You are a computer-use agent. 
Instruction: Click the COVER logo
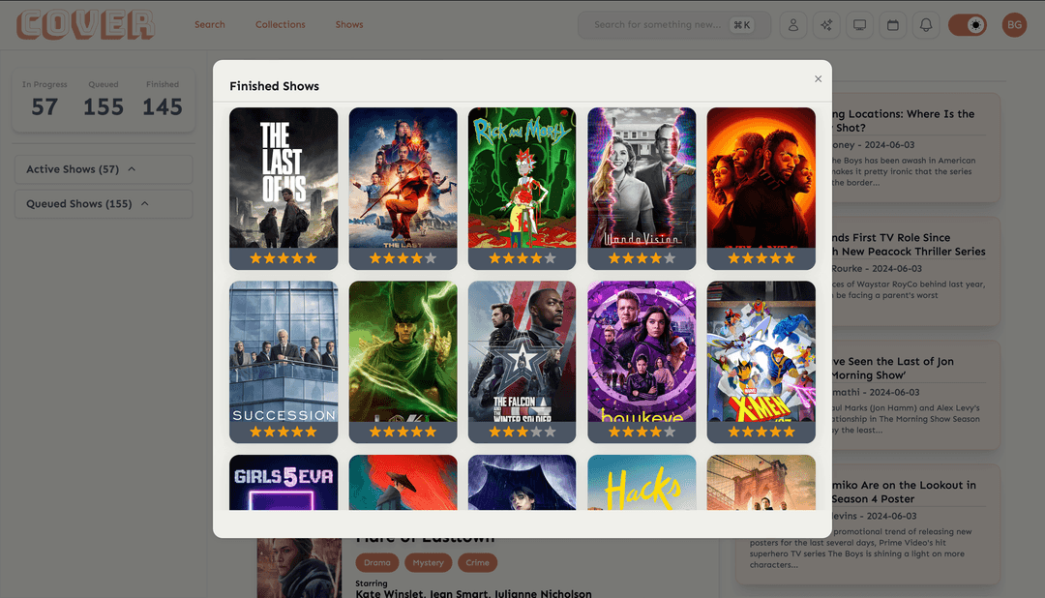(x=85, y=24)
